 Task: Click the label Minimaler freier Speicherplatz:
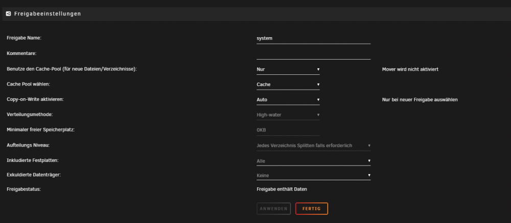point(41,130)
